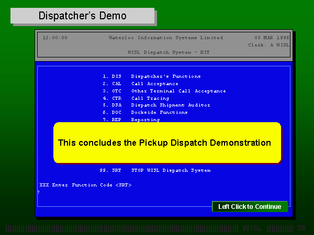Choose 3 OTC Other Terminal Call Acceptance
This screenshot has height=235, width=314.
pyautogui.click(x=164, y=91)
